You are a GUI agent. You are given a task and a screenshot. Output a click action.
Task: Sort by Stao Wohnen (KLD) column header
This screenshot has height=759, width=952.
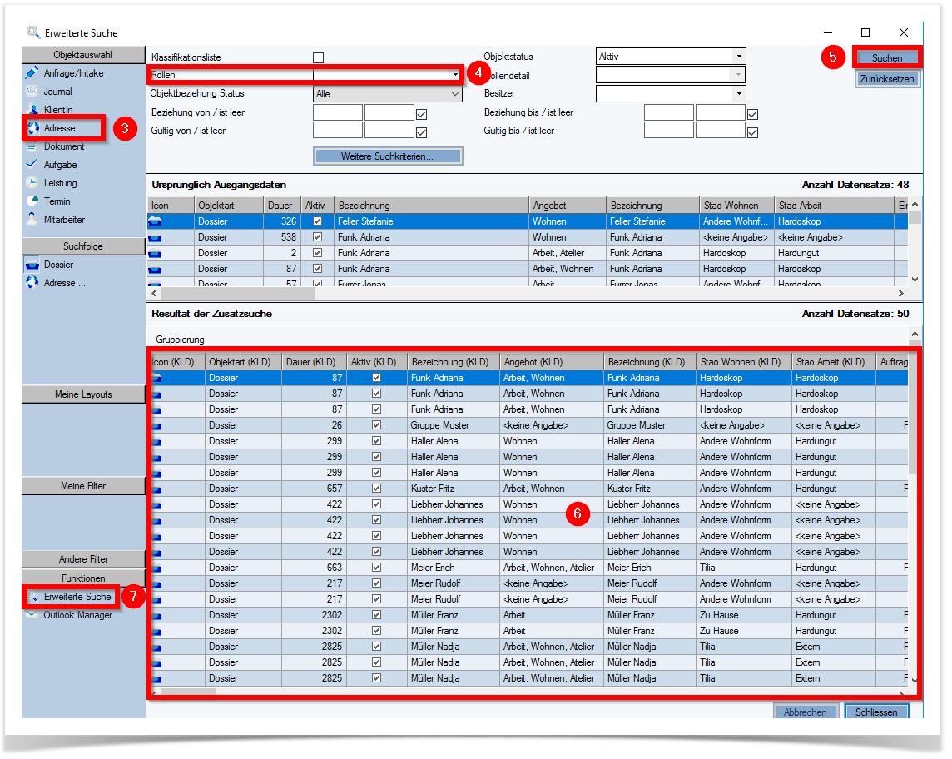[x=744, y=362]
